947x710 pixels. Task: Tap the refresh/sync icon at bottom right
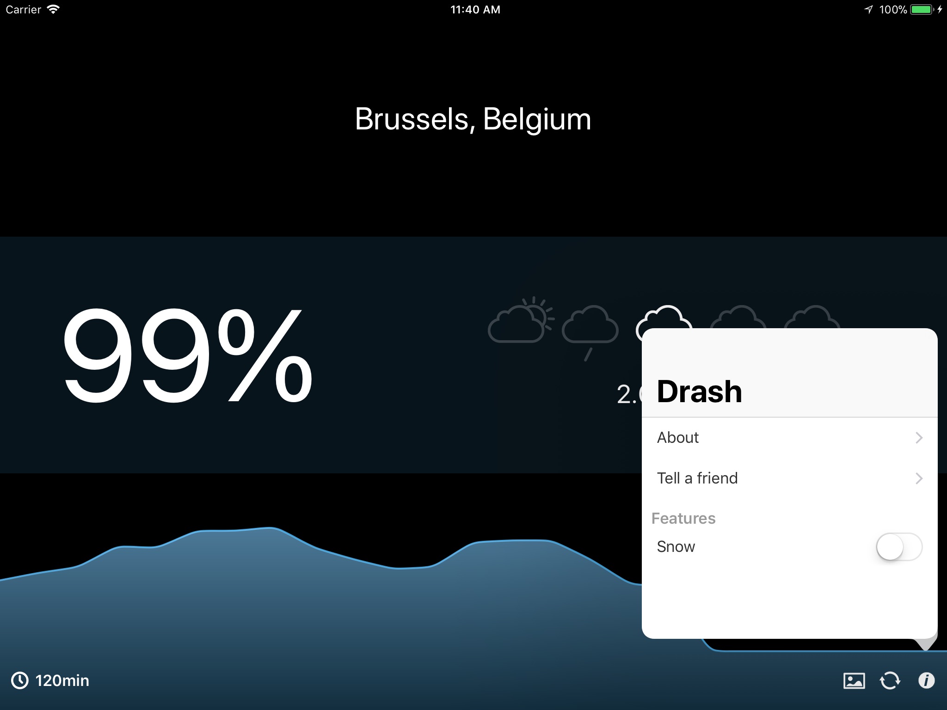[890, 680]
